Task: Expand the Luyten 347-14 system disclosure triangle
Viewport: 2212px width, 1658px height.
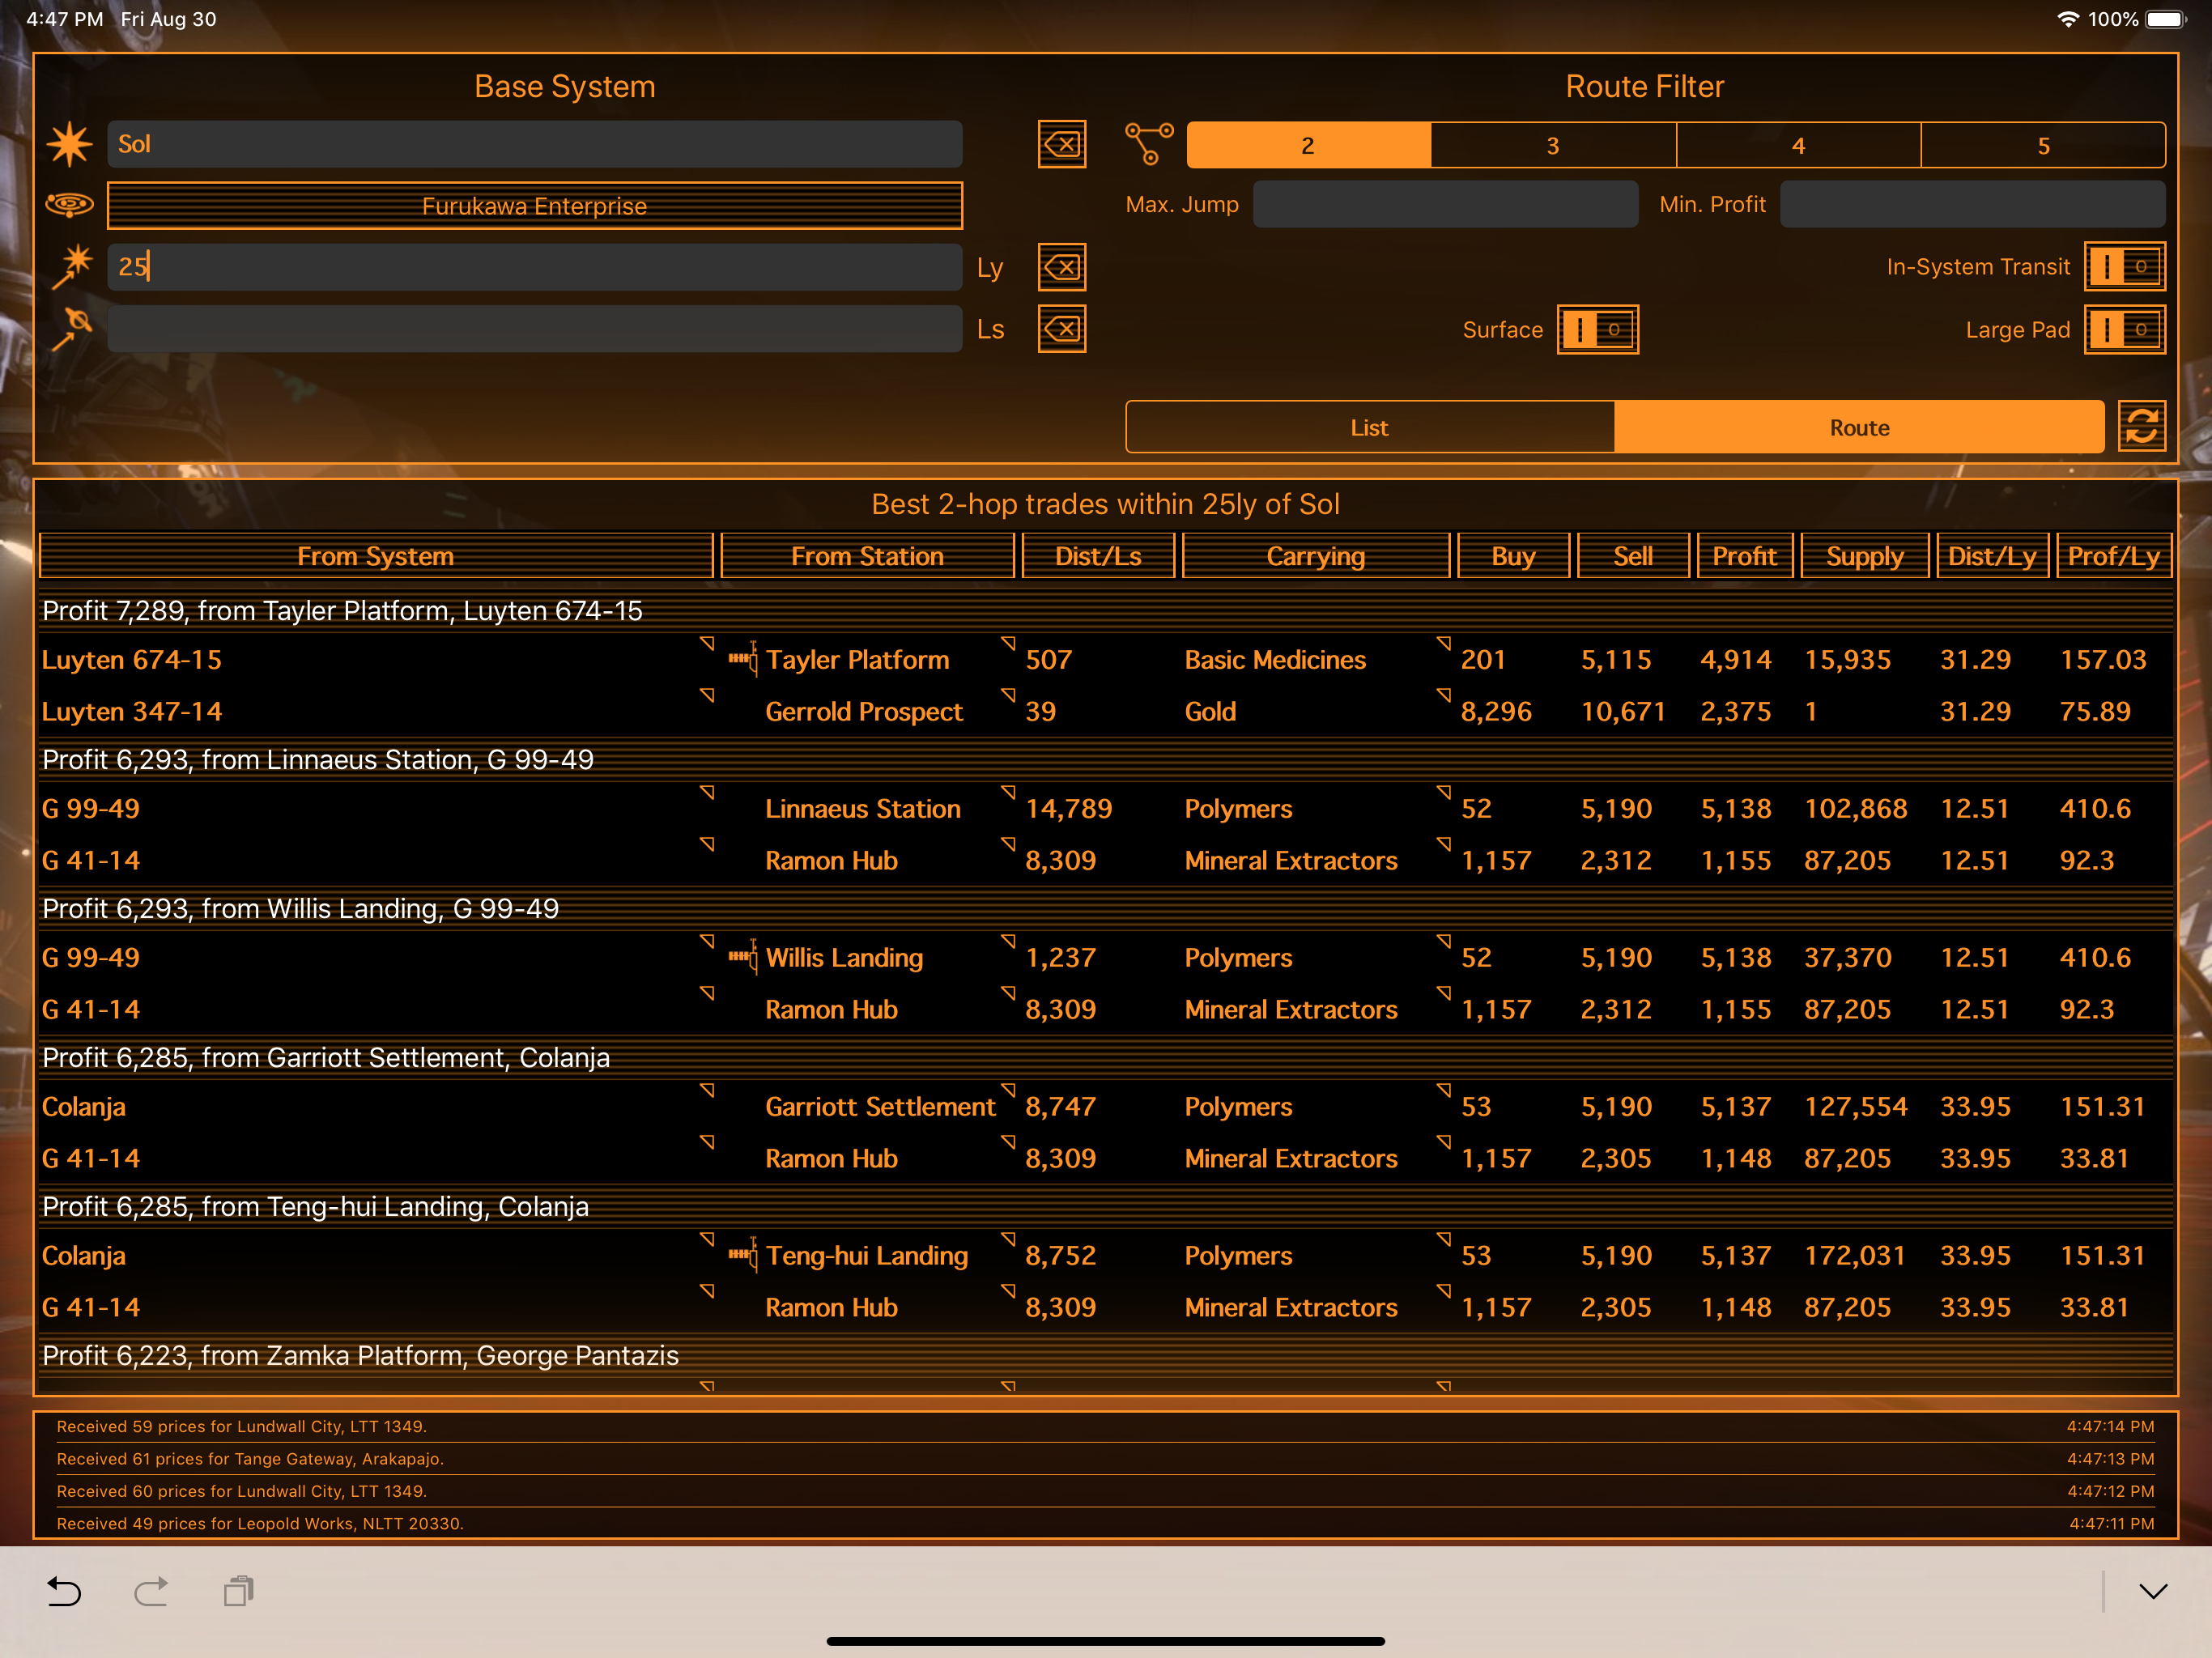Action: click(x=707, y=695)
